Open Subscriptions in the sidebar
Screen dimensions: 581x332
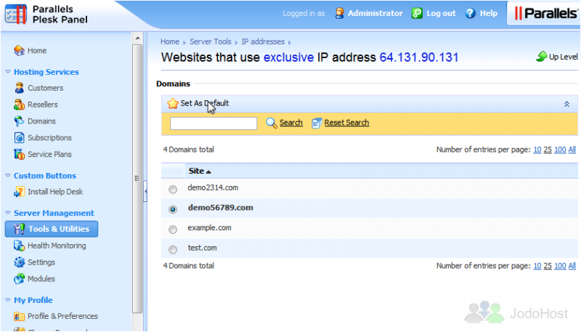[49, 137]
